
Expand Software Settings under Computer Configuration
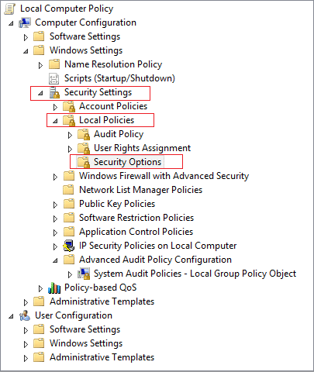pos(26,37)
